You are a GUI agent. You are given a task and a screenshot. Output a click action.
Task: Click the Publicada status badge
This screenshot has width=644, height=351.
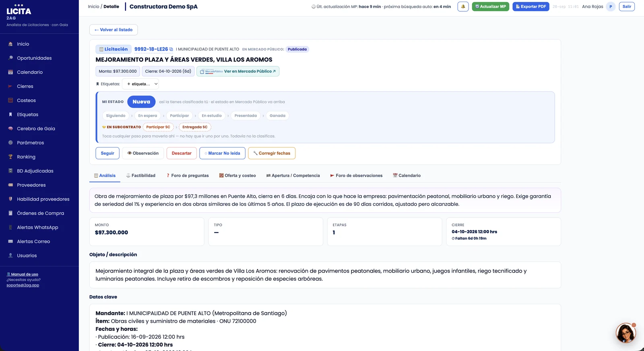(x=297, y=49)
